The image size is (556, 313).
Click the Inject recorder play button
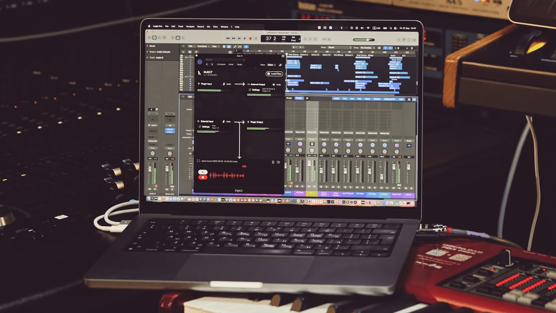coord(203,172)
